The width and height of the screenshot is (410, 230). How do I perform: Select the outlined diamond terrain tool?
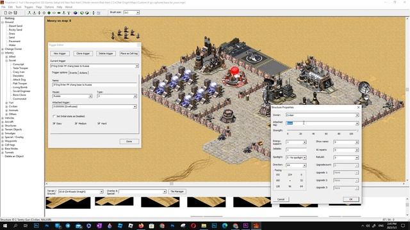click(x=54, y=13)
